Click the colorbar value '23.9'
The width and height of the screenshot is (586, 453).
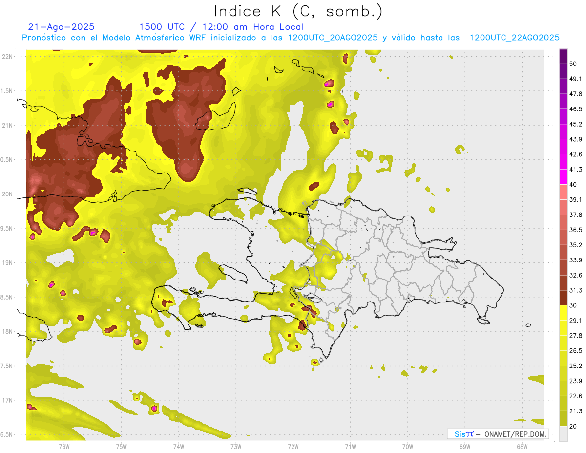(x=576, y=381)
